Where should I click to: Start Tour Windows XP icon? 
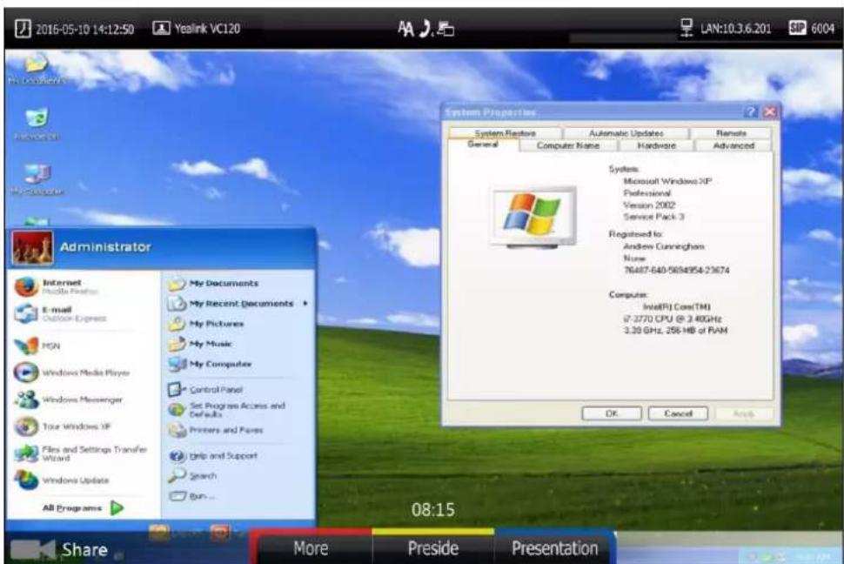click(26, 426)
